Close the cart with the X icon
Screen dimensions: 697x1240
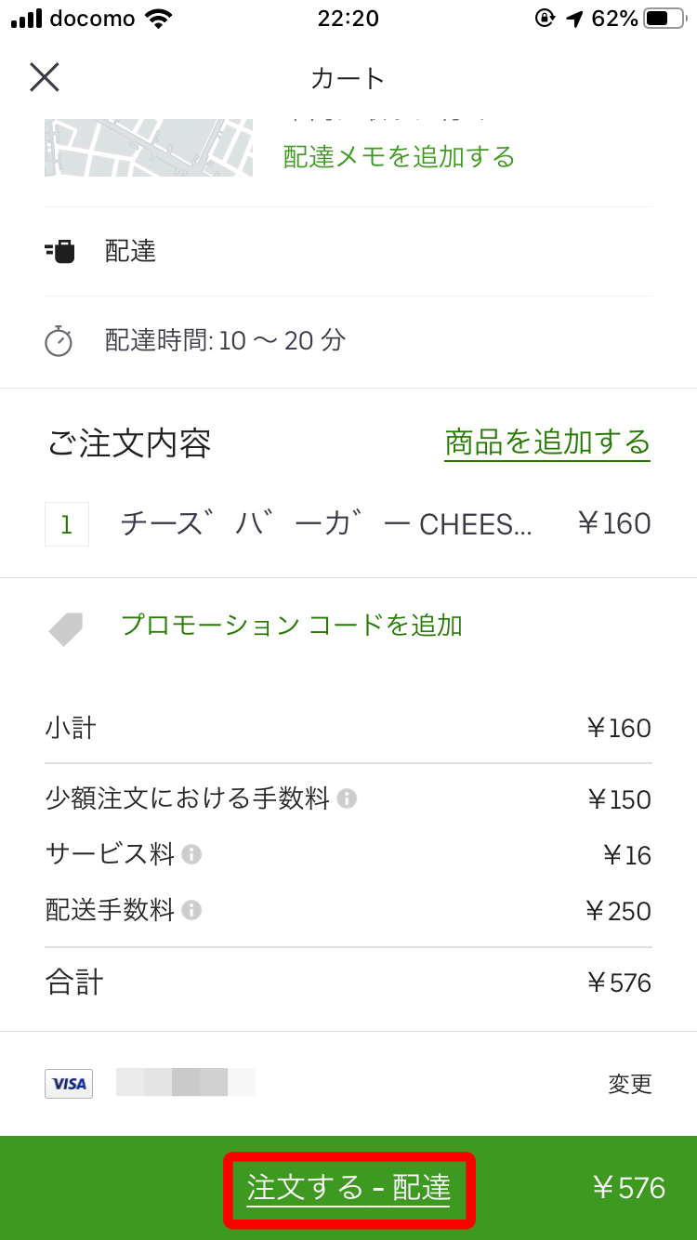[44, 77]
